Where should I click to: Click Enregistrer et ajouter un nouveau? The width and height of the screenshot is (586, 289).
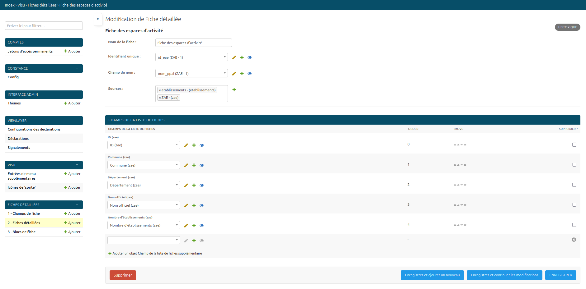tap(432, 275)
